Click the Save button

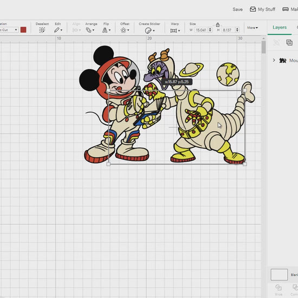click(x=237, y=9)
